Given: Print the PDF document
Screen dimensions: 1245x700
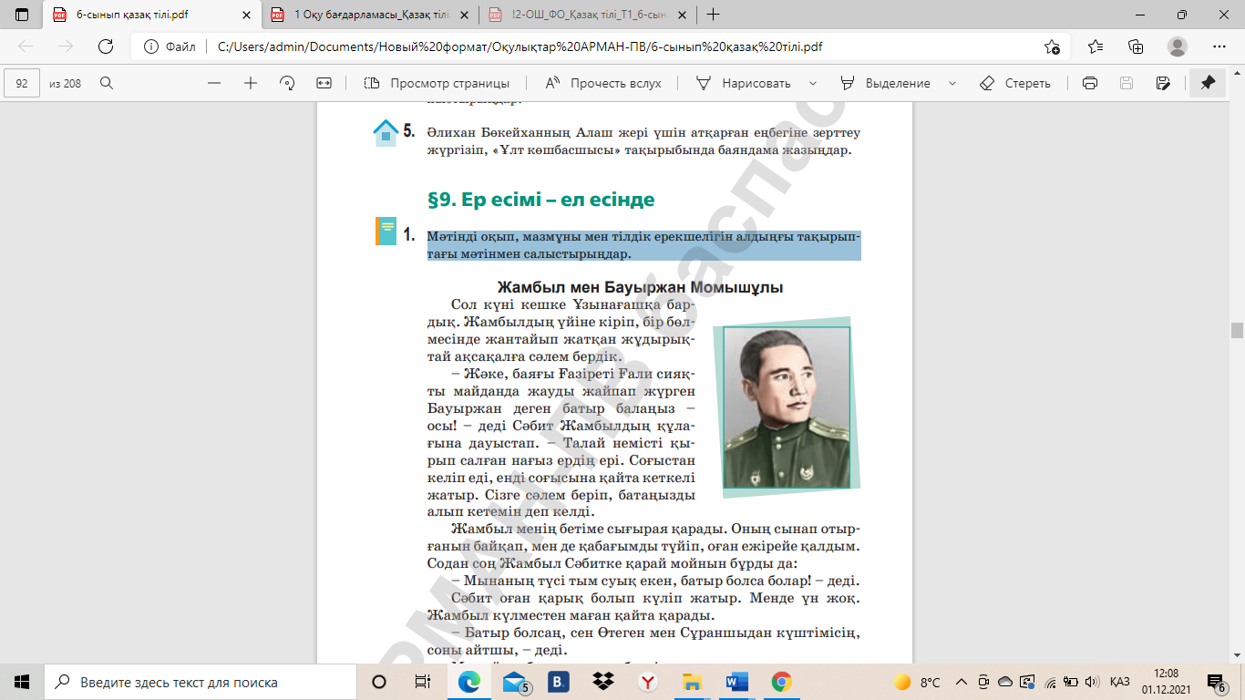Looking at the screenshot, I should [1089, 83].
